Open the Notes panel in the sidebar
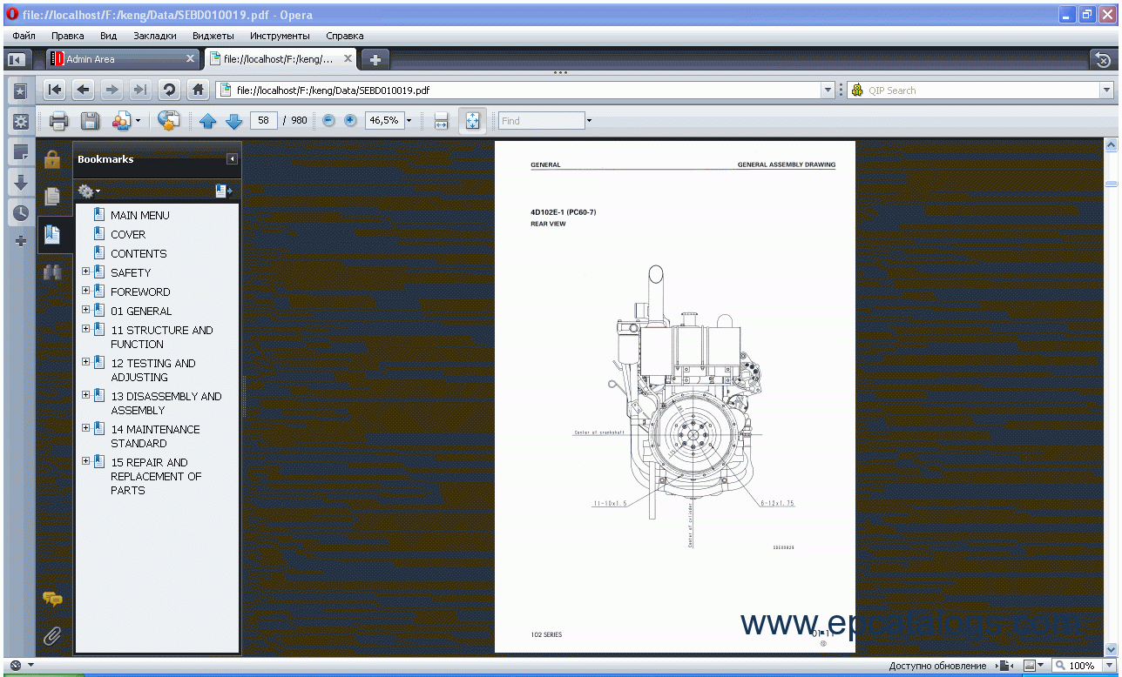The image size is (1122, 677). pyautogui.click(x=20, y=152)
